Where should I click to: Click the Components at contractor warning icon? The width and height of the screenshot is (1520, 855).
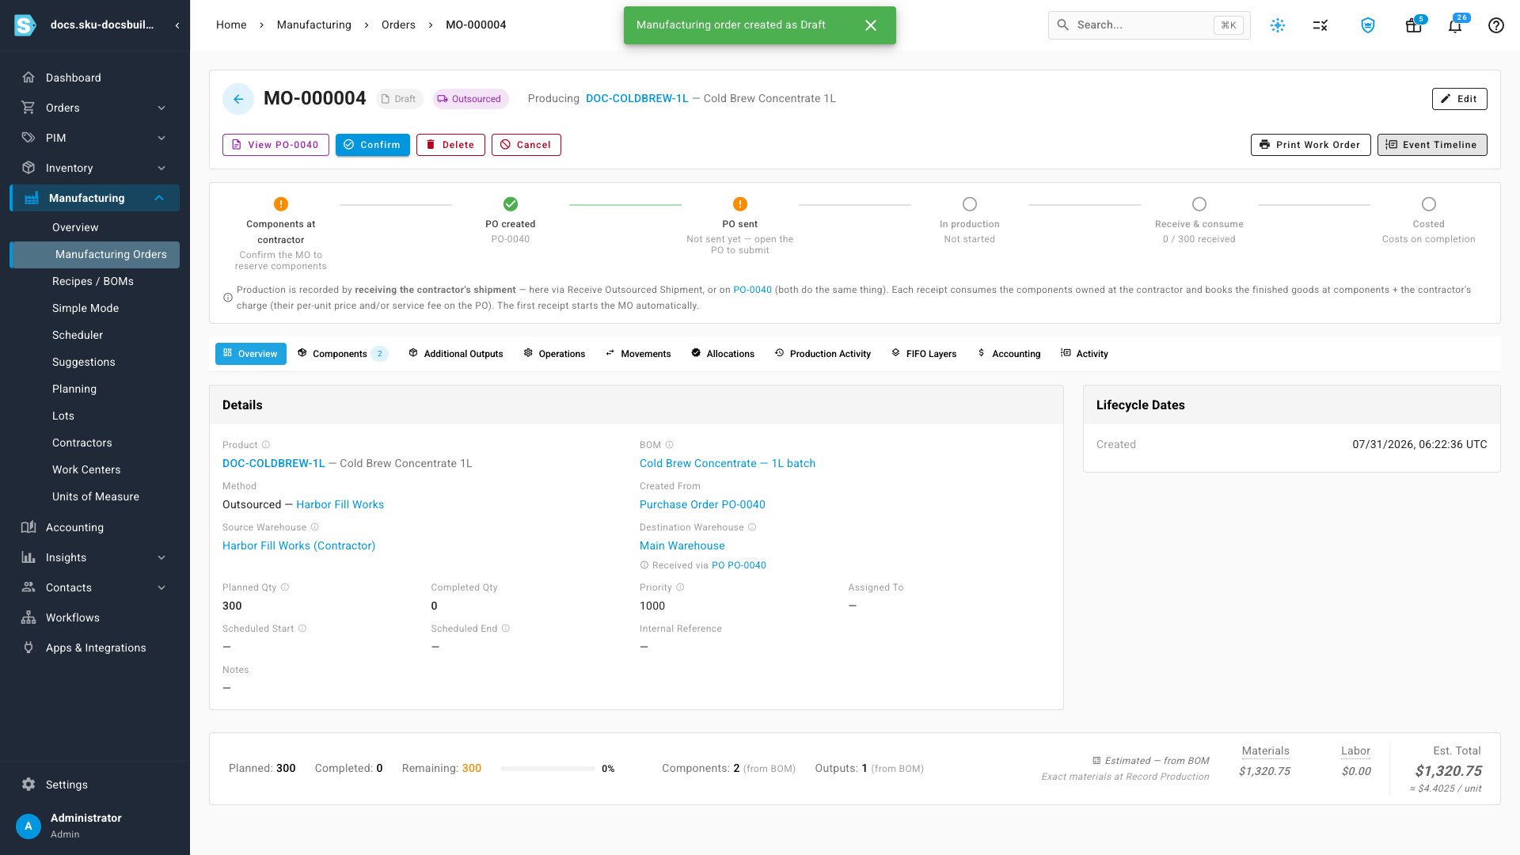tap(281, 204)
